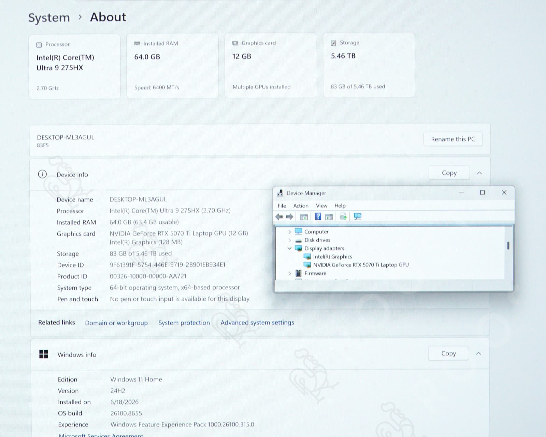Open Advanced system settings link
This screenshot has height=437, width=546.
257,323
